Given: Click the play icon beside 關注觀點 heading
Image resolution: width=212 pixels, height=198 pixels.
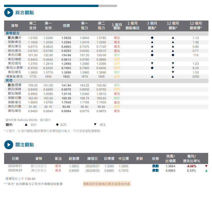Looking at the screenshot, I should tap(9, 145).
